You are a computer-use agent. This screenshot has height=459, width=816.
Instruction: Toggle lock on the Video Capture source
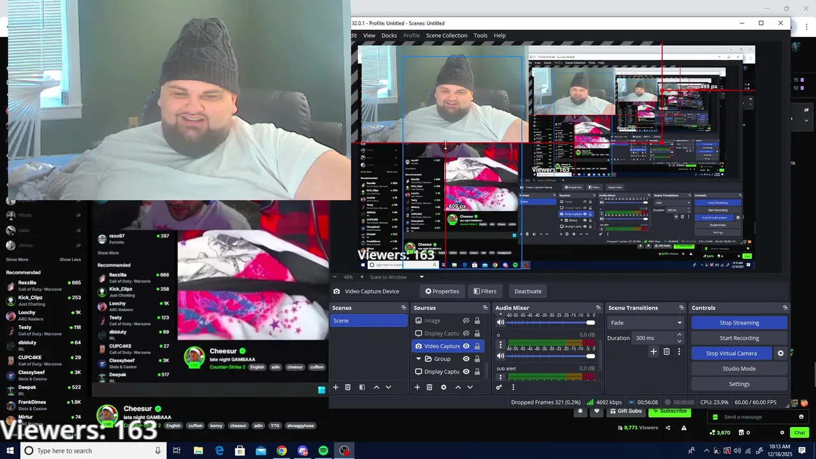coord(477,346)
